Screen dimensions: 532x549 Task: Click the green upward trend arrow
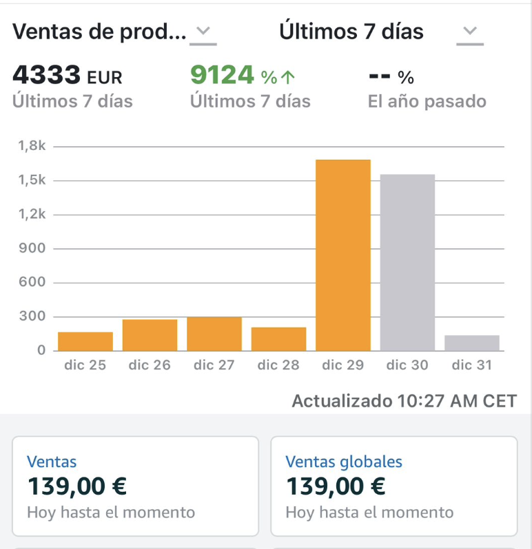289,77
